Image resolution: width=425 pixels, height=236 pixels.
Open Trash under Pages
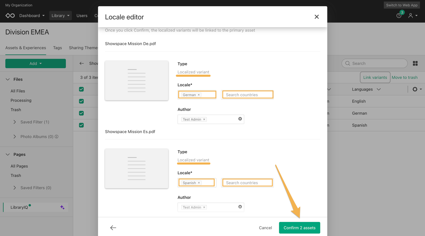tap(16, 175)
